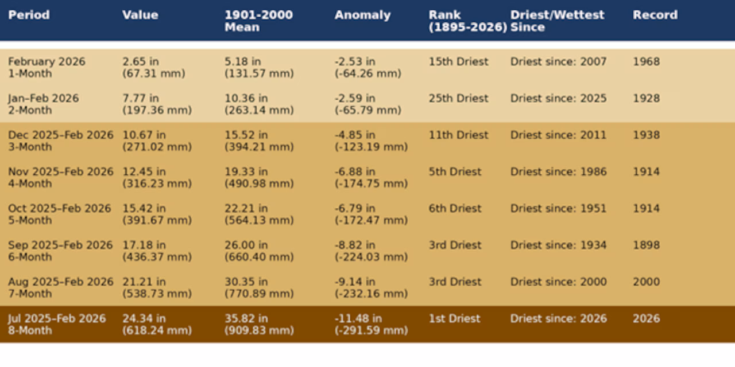Select the Anomaly column header
This screenshot has width=735, height=367.
point(362,15)
